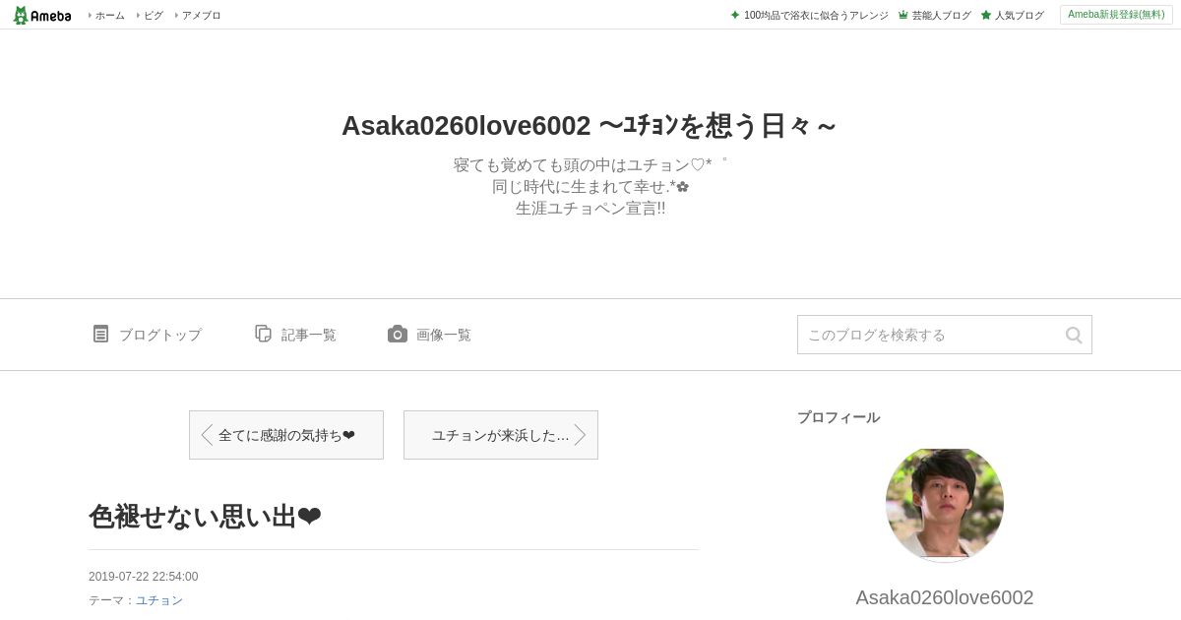Click the crown icon beside 芸能人ブログ
Screen dimensions: 1181x620
[x=902, y=15]
